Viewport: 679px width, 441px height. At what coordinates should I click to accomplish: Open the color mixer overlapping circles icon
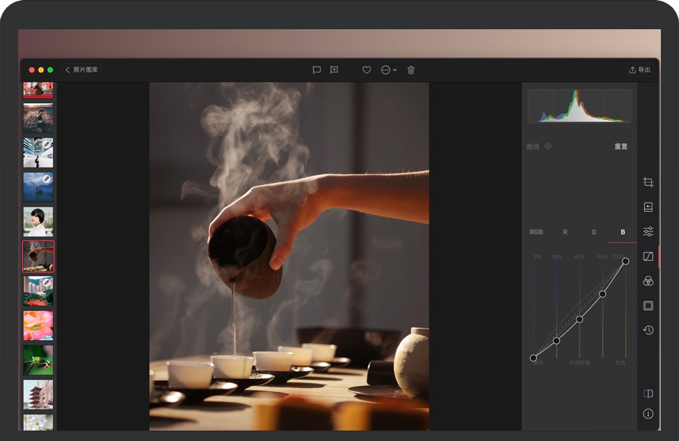click(648, 281)
